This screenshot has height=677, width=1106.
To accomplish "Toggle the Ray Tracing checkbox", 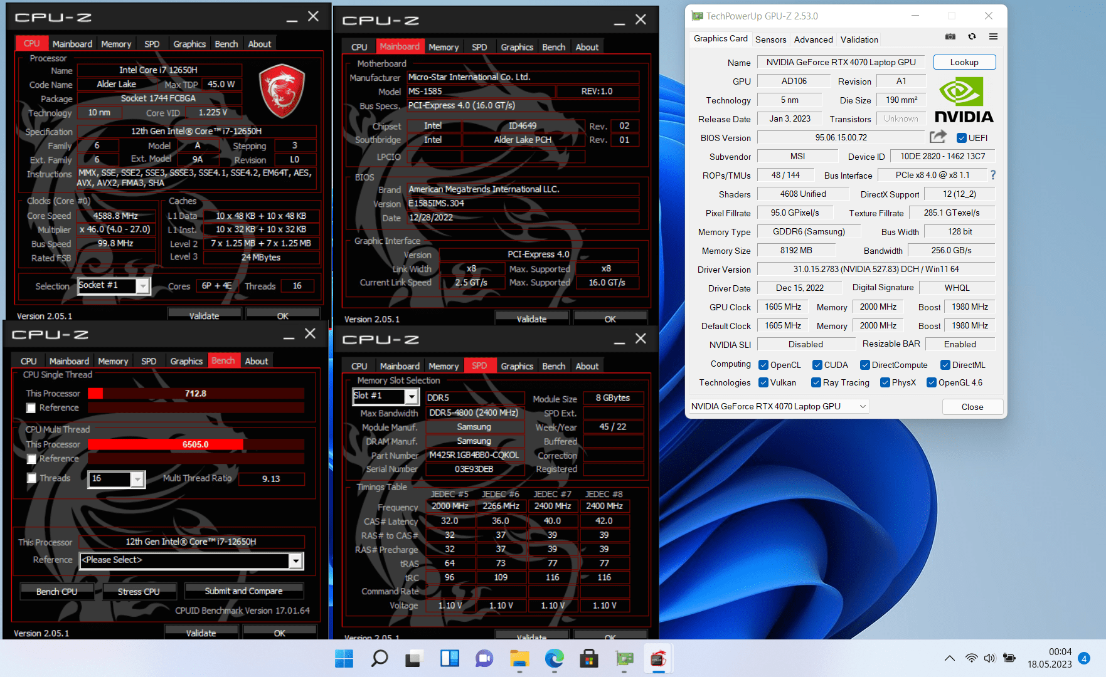I will (816, 382).
